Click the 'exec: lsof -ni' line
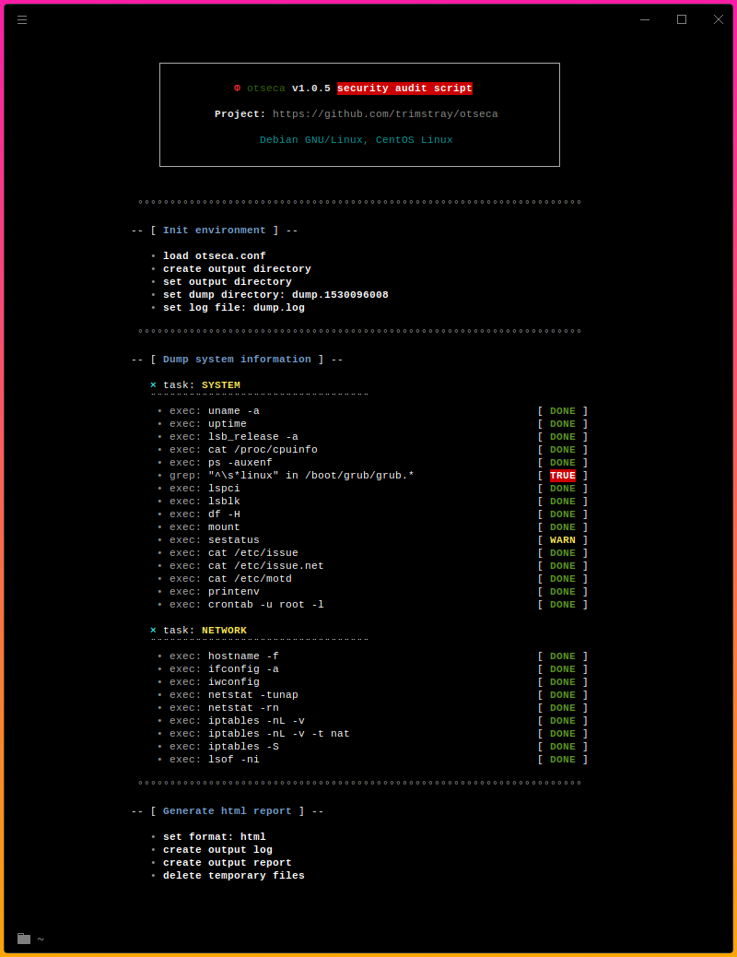The width and height of the screenshot is (737, 957). click(x=214, y=760)
